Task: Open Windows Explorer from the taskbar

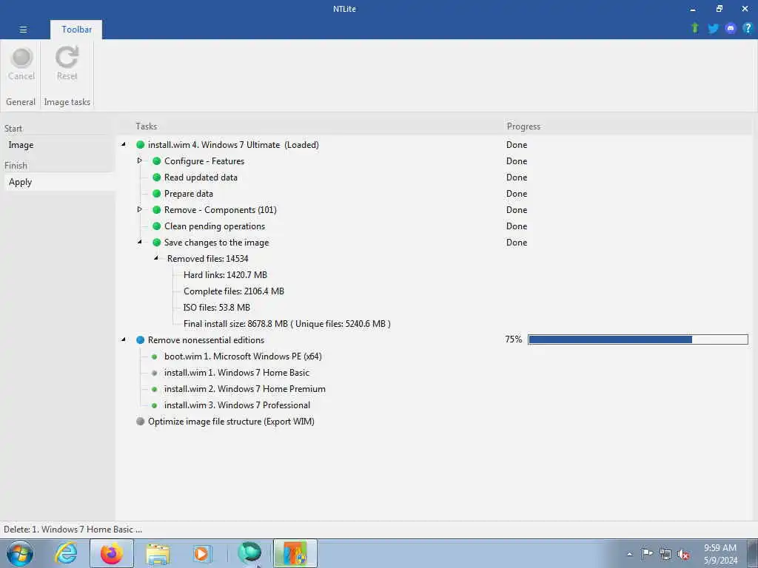Action: 158,553
